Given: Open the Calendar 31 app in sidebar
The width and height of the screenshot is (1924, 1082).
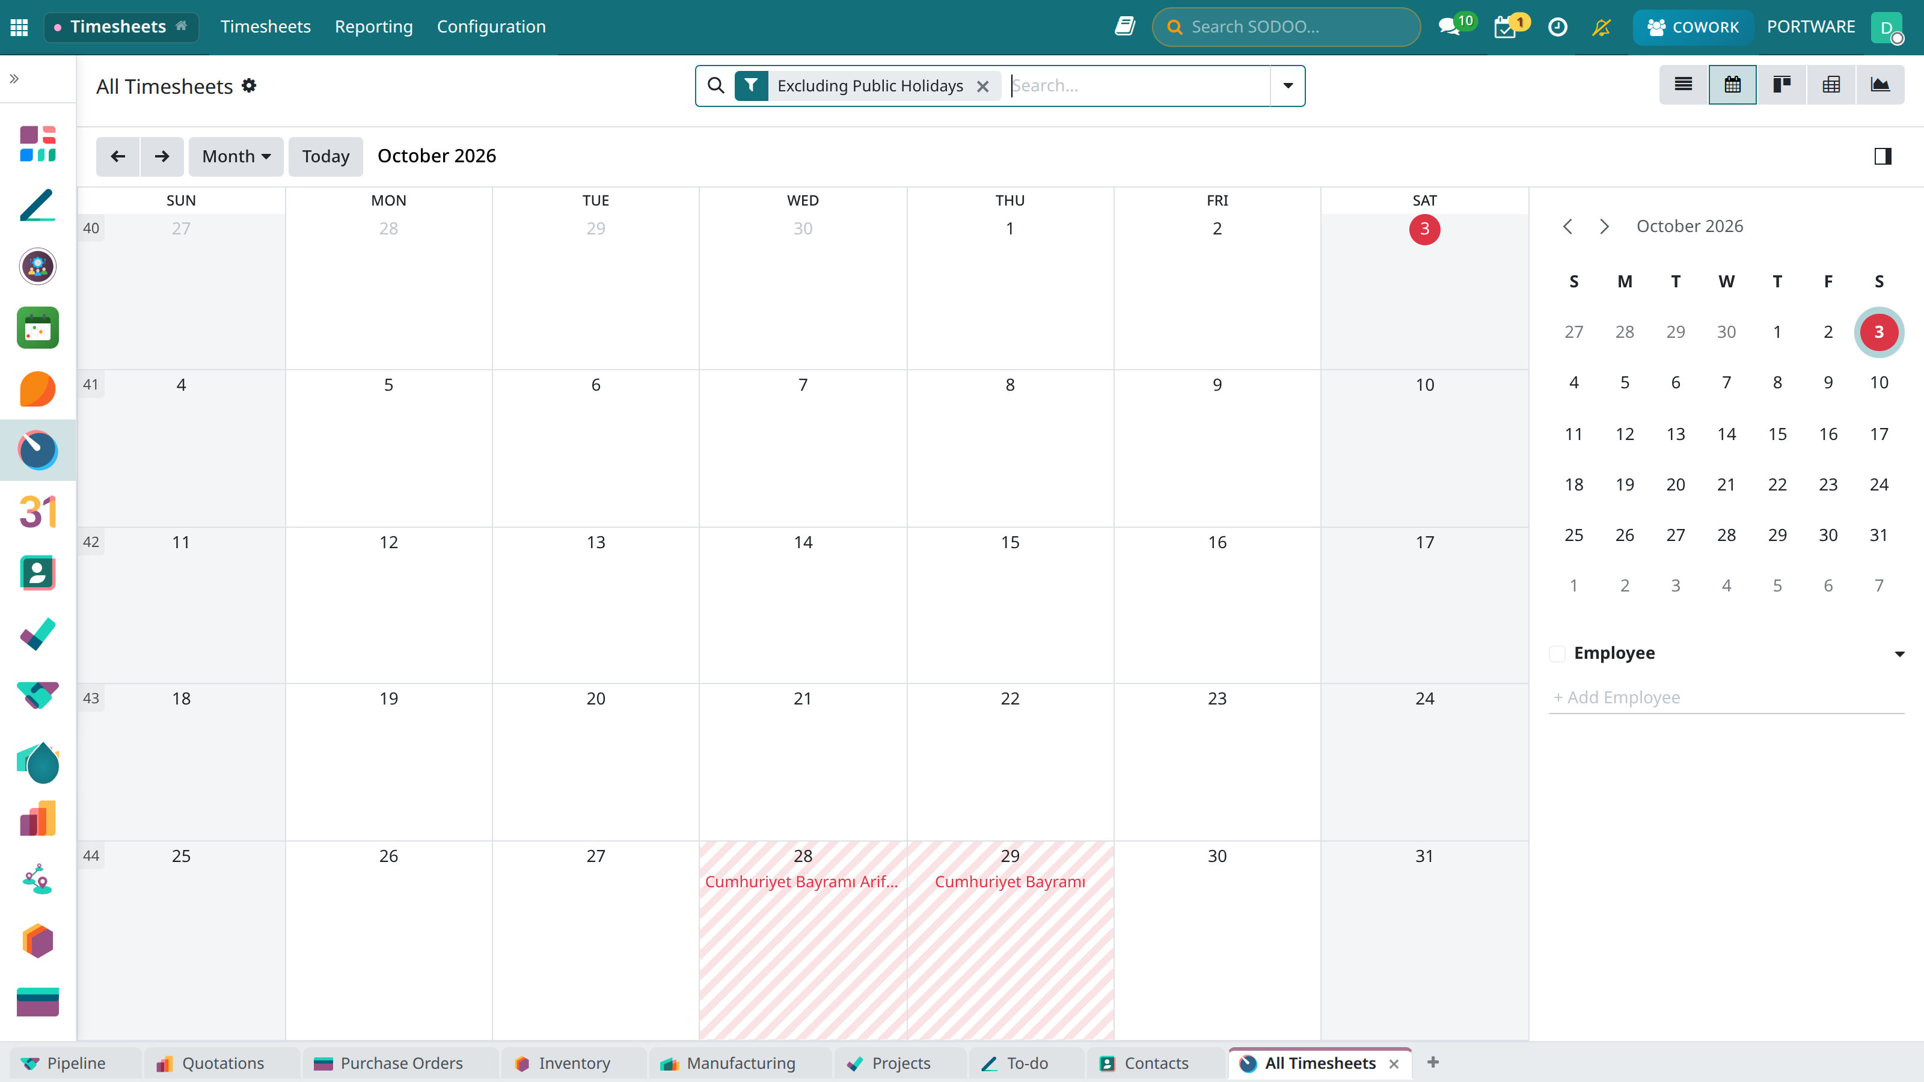Looking at the screenshot, I should pyautogui.click(x=38, y=512).
